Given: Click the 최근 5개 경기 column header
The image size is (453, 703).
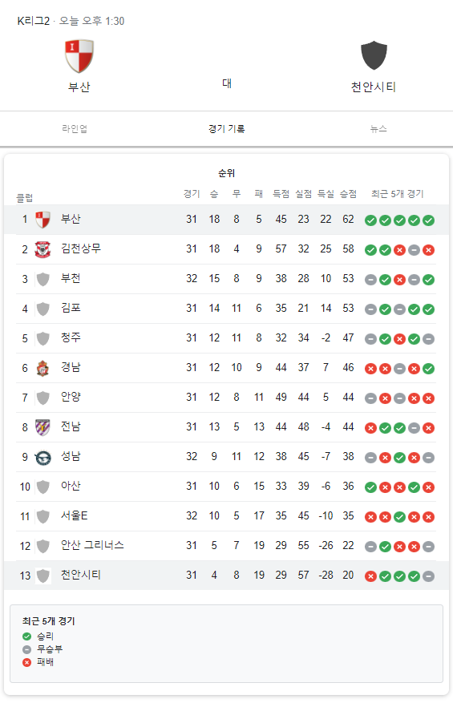Looking at the screenshot, I should 398,194.
